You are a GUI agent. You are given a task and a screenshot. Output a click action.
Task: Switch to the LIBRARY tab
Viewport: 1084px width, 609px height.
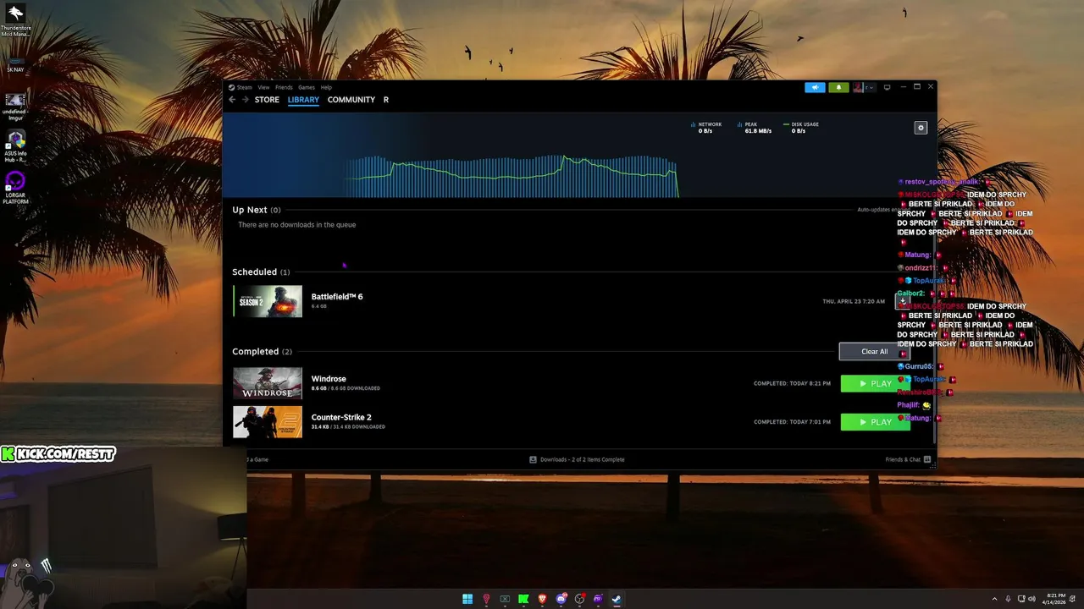click(x=303, y=100)
